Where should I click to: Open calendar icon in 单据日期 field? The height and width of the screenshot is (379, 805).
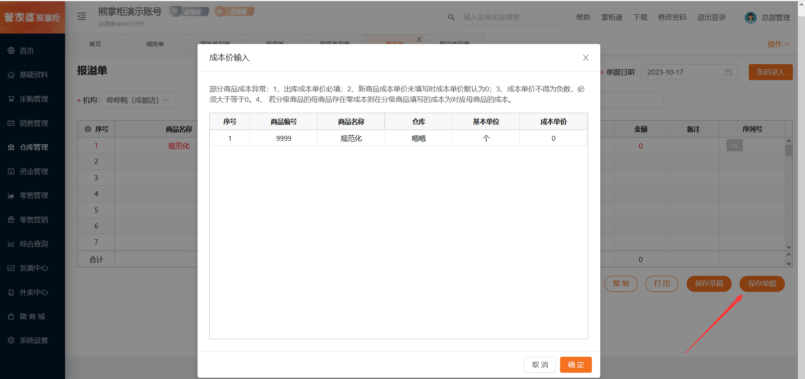[728, 72]
